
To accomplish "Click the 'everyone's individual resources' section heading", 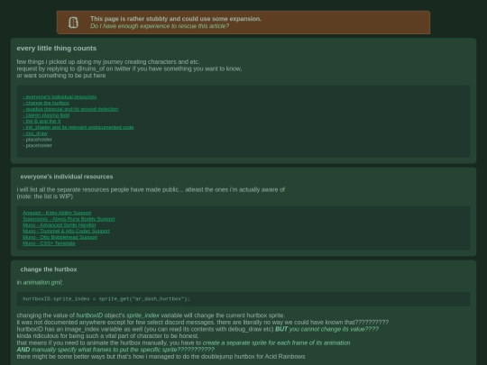I will 67,177.
